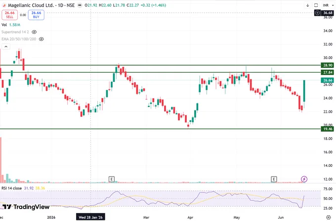Click the Magellanic Cloud Ltd. symbol title

click(31, 5)
